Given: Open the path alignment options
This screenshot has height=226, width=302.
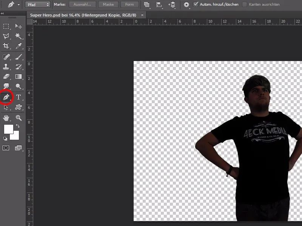Looking at the screenshot, I should [159, 5].
